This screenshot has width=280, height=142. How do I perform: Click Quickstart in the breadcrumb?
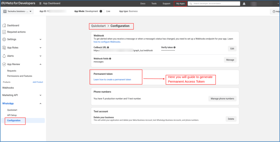[x=98, y=26]
